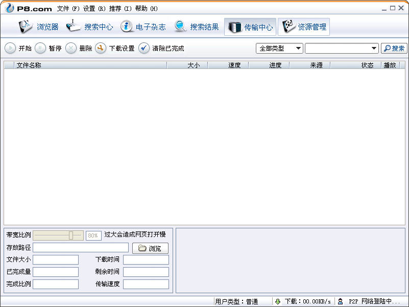
Task: Click the 播放 column header
Action: pyautogui.click(x=391, y=65)
